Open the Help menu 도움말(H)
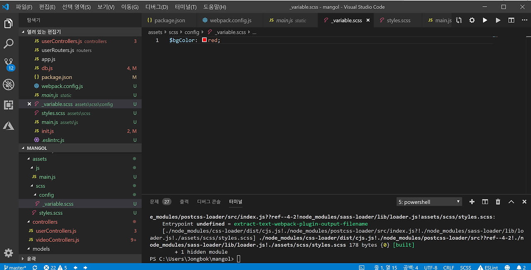 click(x=215, y=7)
